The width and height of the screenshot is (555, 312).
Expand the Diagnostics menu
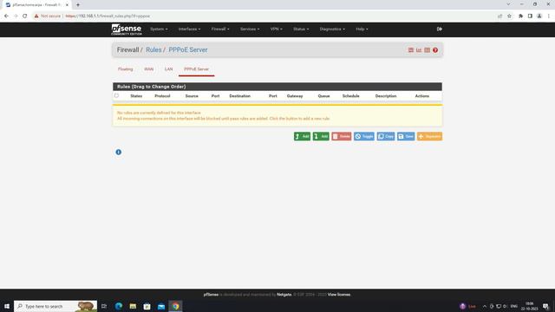point(332,29)
